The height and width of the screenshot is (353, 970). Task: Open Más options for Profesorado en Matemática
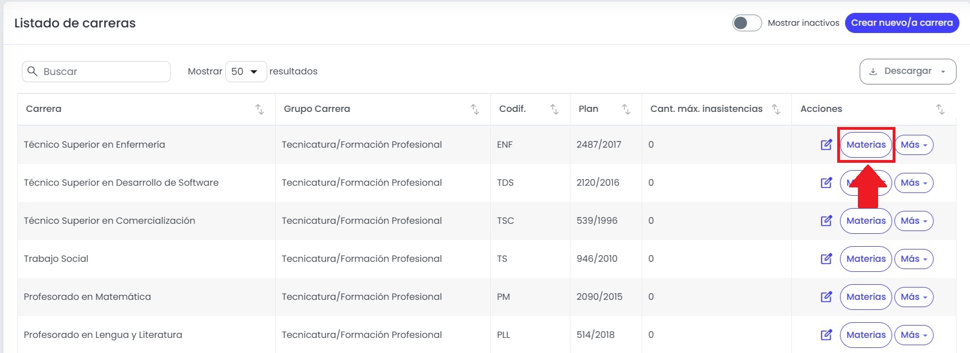(x=913, y=297)
